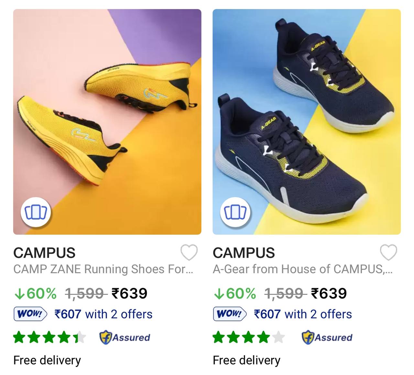Open similar products for yellow CAMP ZANE shoe
414x375 pixels.
point(36,212)
